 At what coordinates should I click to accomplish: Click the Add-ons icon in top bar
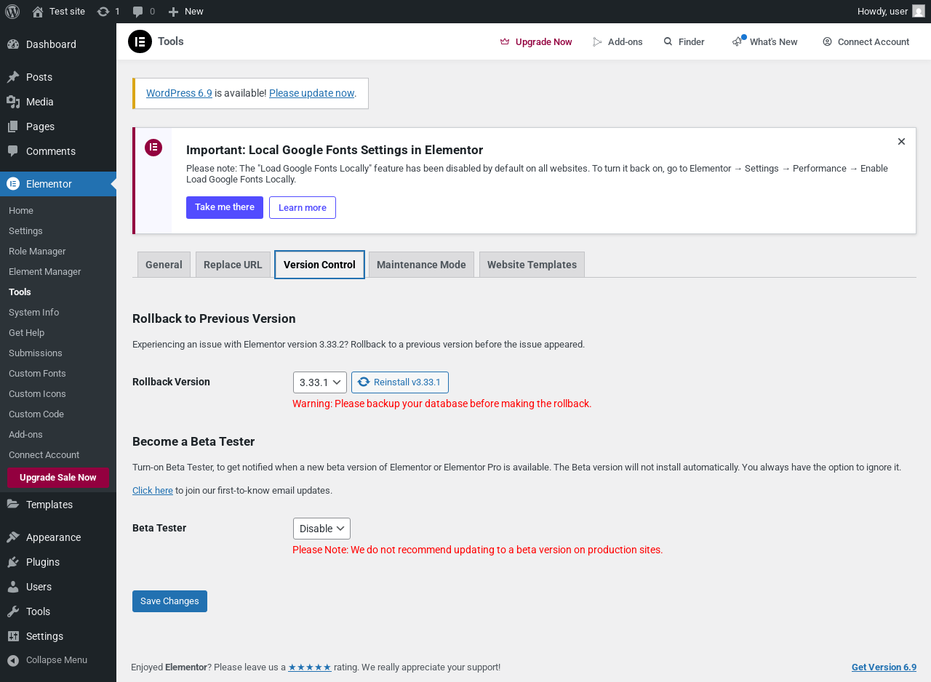click(598, 41)
